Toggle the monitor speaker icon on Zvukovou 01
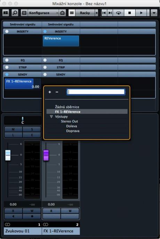Screen dimensions: 160x239 pyautogui.click(x=13, y=216)
